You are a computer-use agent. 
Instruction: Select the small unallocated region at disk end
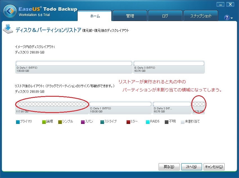tap(198, 108)
